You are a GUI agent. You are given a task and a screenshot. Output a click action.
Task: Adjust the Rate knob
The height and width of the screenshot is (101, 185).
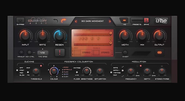point(43,36)
